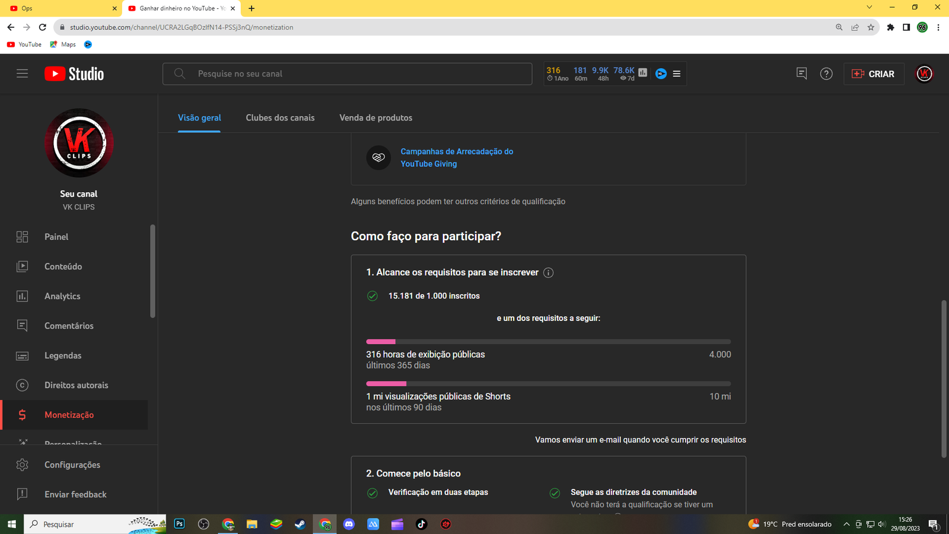Close the Ops browser tab
Viewport: 949px width, 534px height.
114,8
